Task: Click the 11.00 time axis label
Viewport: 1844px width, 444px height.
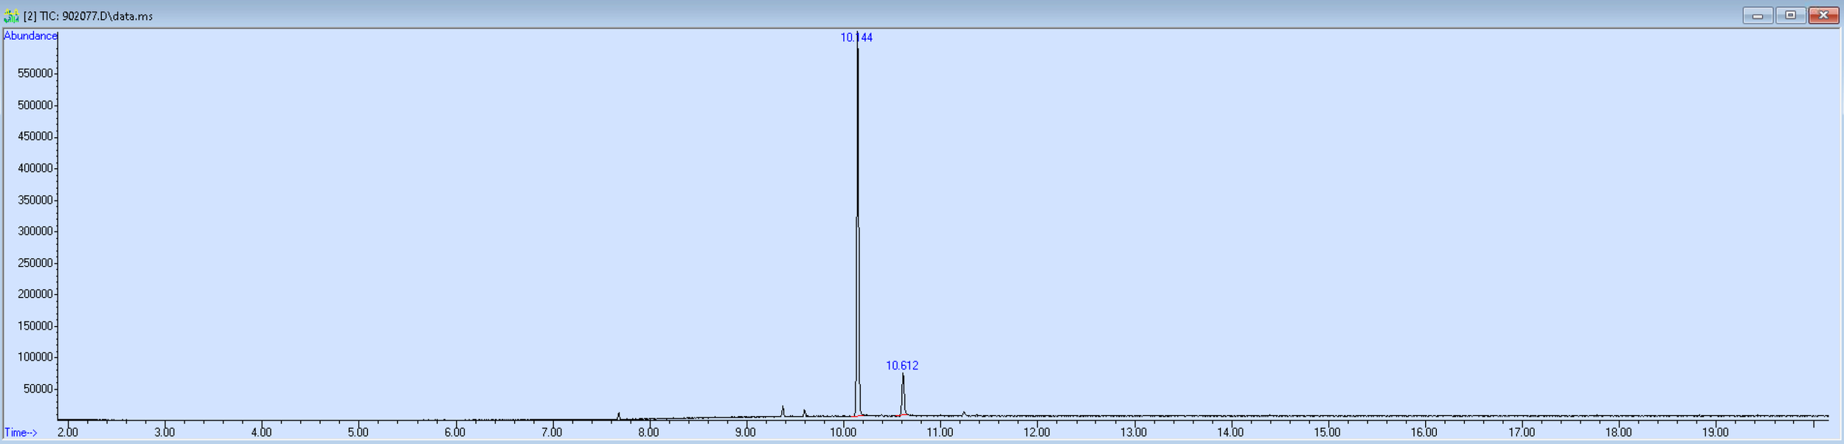Action: pos(940,433)
